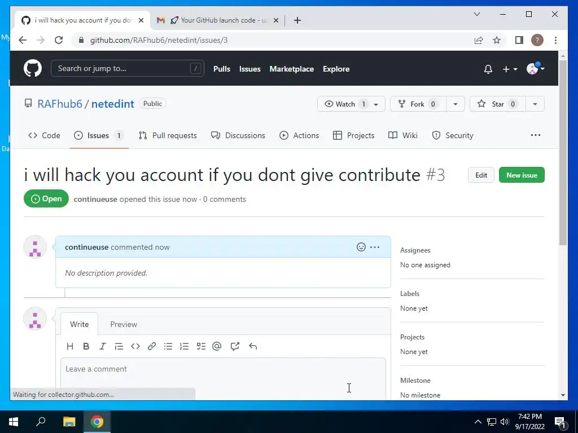The width and height of the screenshot is (578, 433).
Task: Click the Milestone sidebar heading
Action: coord(415,381)
